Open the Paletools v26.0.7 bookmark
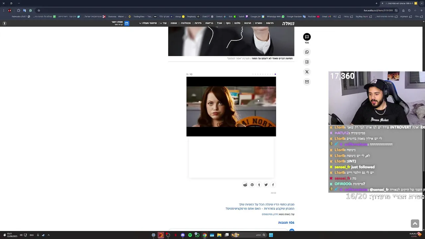The width and height of the screenshot is (425, 239). pos(21,17)
